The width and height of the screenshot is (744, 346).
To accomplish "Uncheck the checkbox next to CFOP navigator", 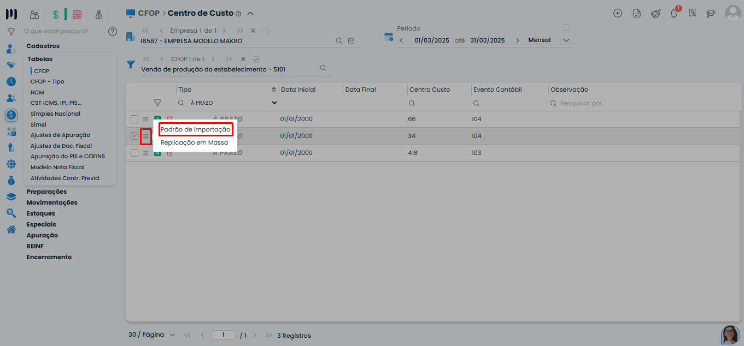I will 256,59.
